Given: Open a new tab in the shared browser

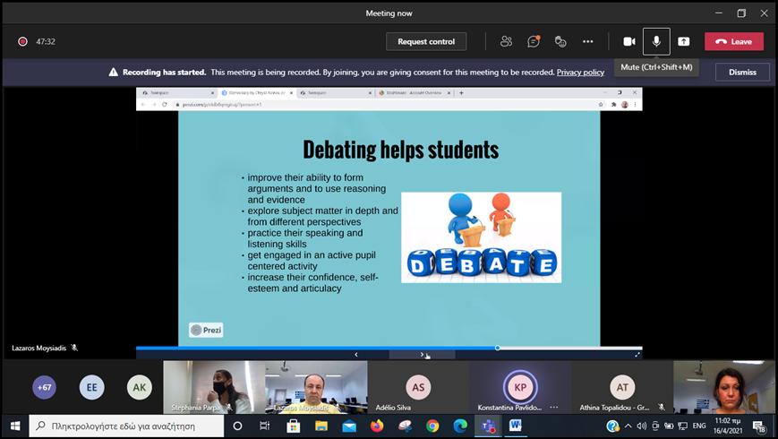Looking at the screenshot, I should coord(461,93).
